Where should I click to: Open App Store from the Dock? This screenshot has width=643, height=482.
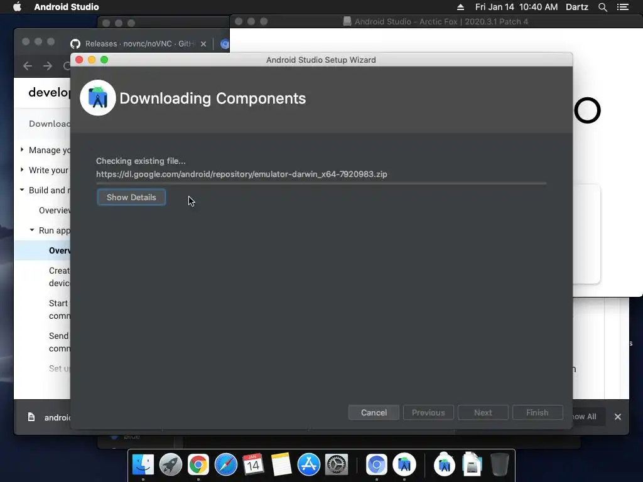click(x=308, y=465)
